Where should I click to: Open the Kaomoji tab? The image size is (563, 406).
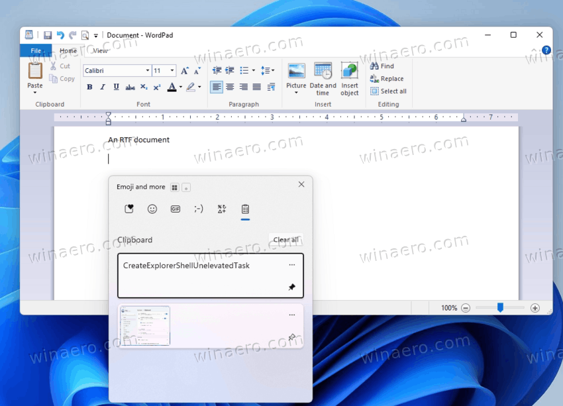coord(199,209)
